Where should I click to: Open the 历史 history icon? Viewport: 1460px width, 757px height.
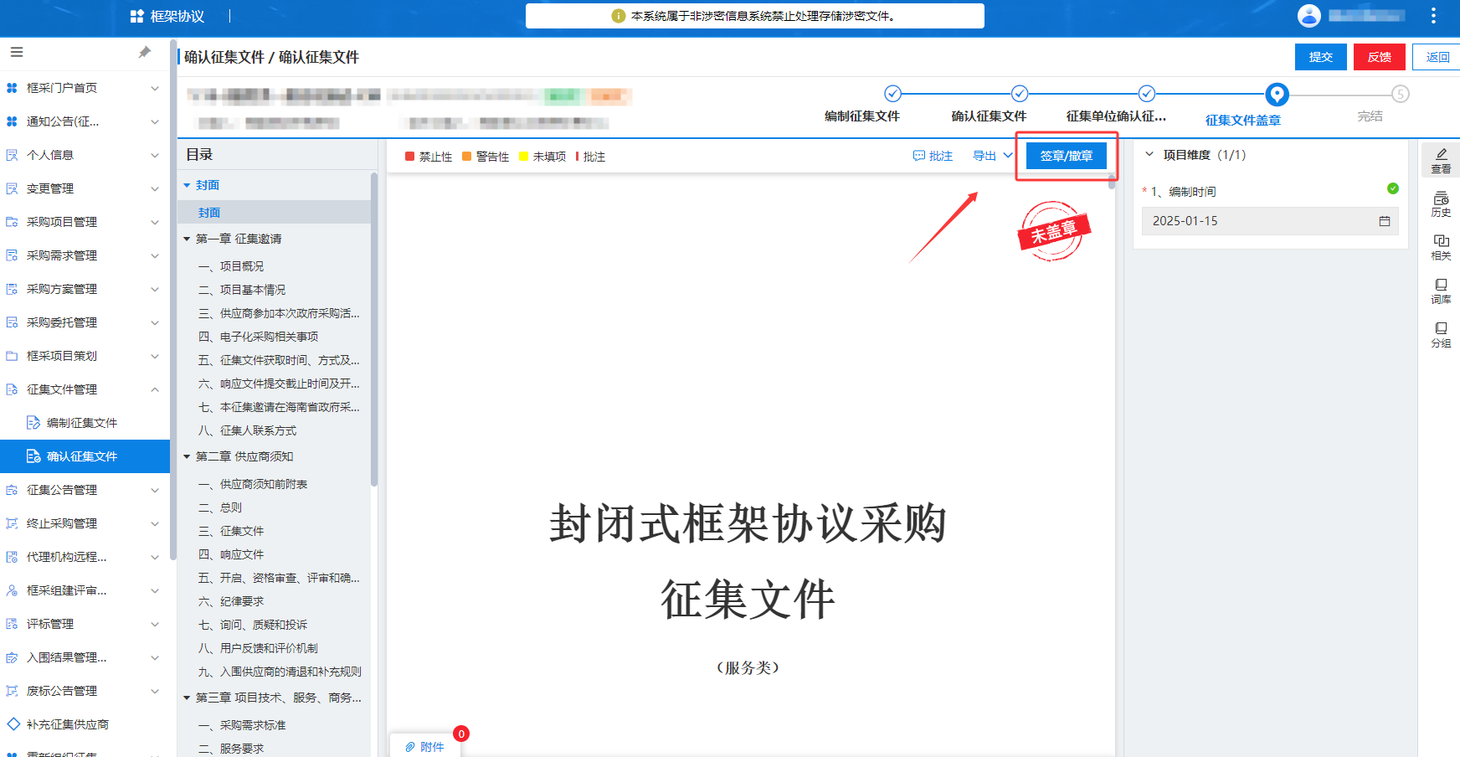(x=1441, y=204)
